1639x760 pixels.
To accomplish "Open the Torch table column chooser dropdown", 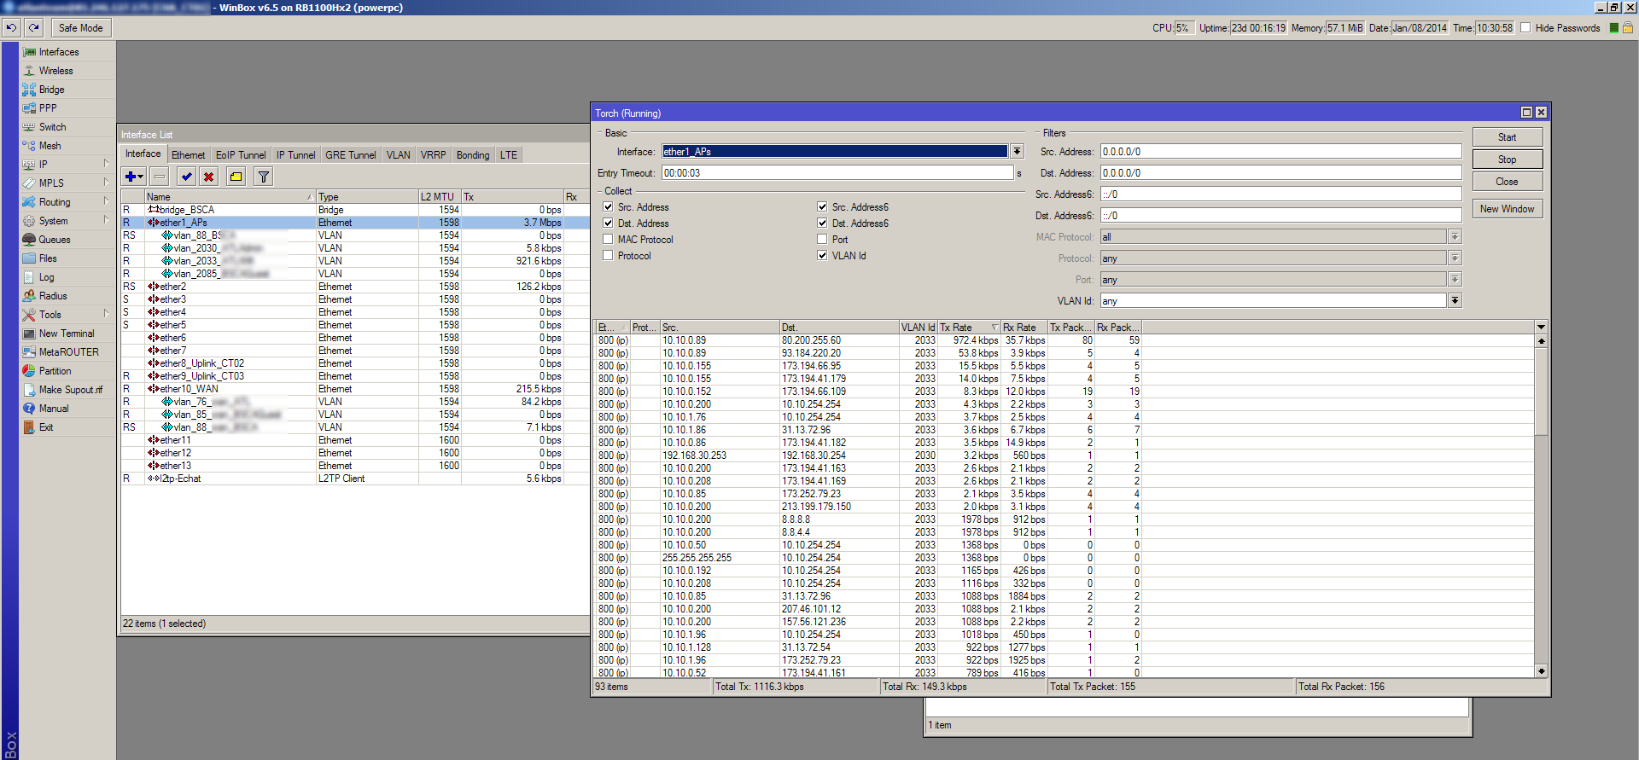I will pos(1541,328).
